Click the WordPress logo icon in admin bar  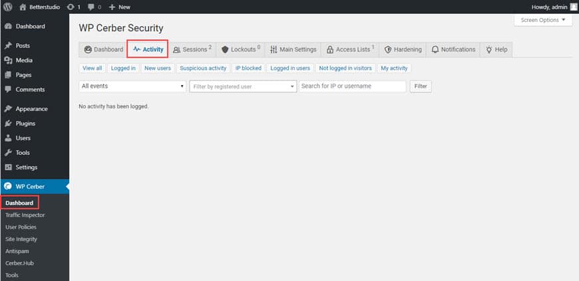pos(8,7)
